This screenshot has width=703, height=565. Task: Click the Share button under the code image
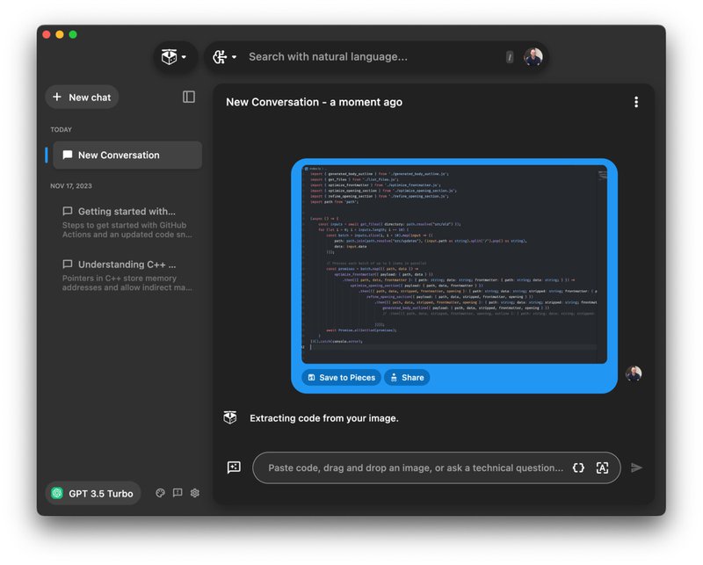coord(407,377)
